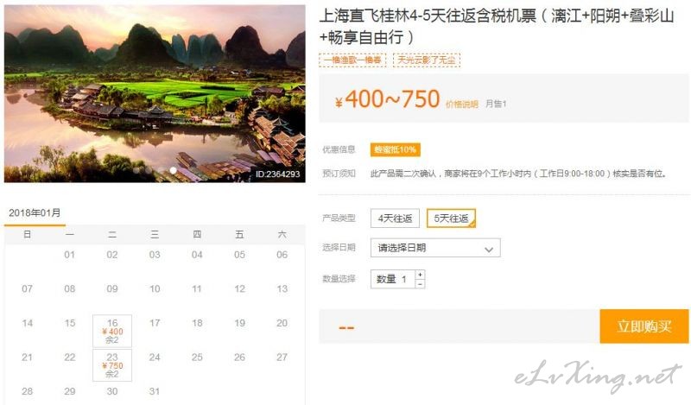
Task: Click the 天光云影了无尘 tag
Action: click(x=427, y=60)
